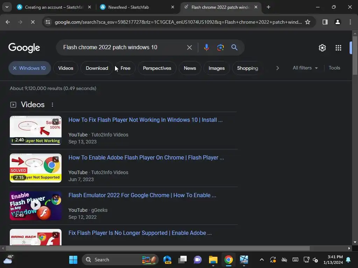
Task: Switch to Newsfeed - Sketchfab tab
Action: [137, 7]
